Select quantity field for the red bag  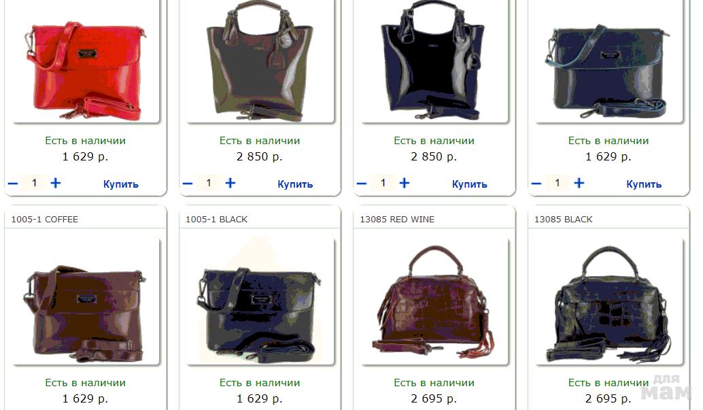click(x=34, y=183)
